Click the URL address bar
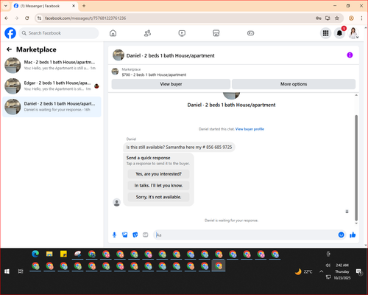 point(177,18)
